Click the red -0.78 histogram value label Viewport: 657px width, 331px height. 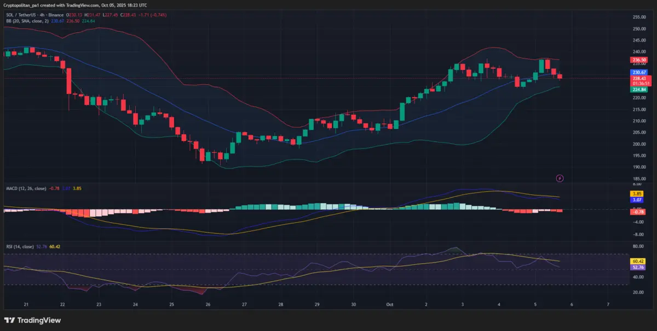[x=637, y=212]
